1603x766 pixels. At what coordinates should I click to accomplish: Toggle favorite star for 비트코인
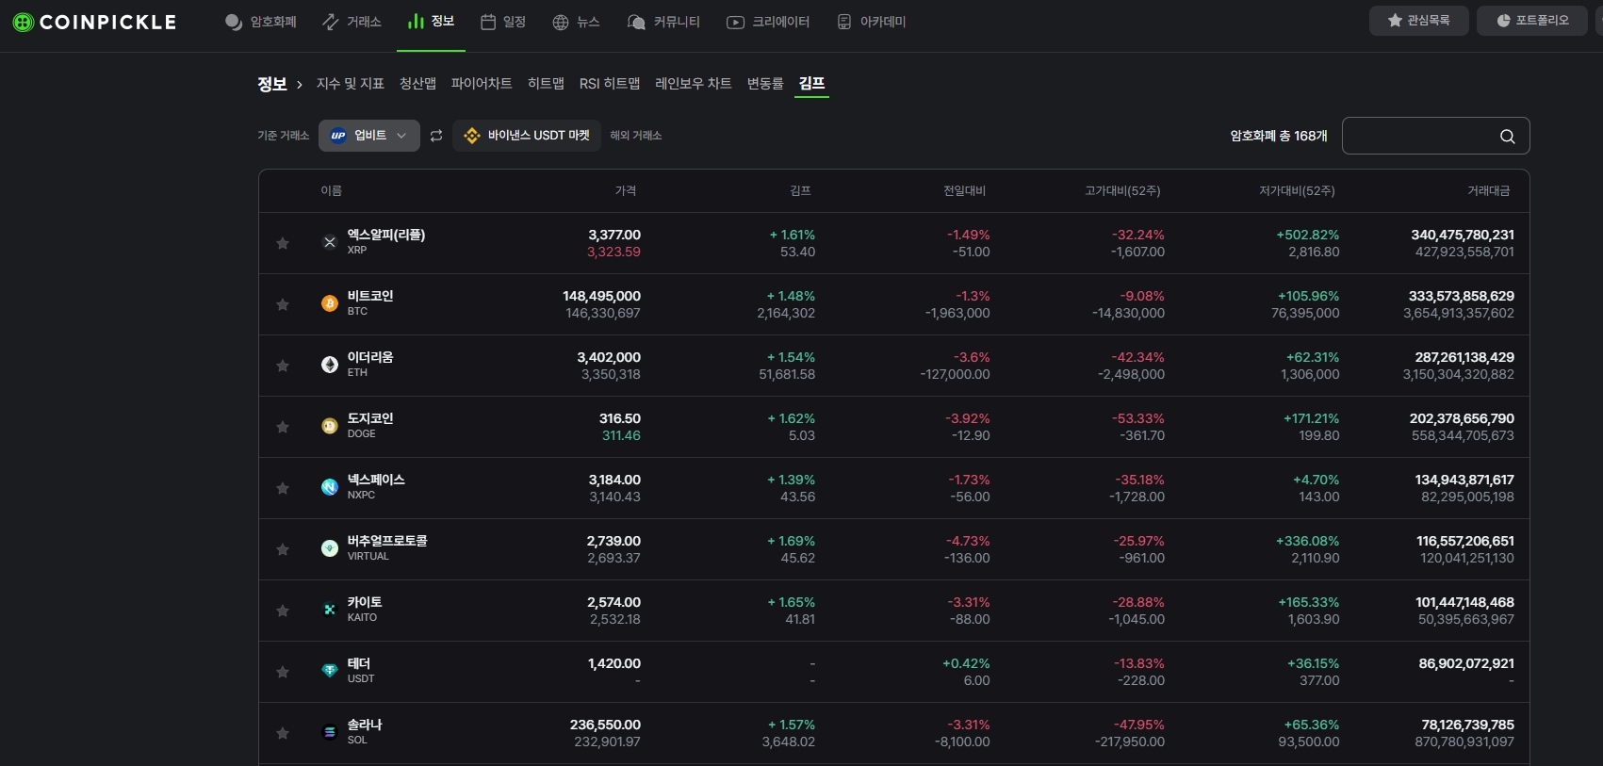pos(283,304)
